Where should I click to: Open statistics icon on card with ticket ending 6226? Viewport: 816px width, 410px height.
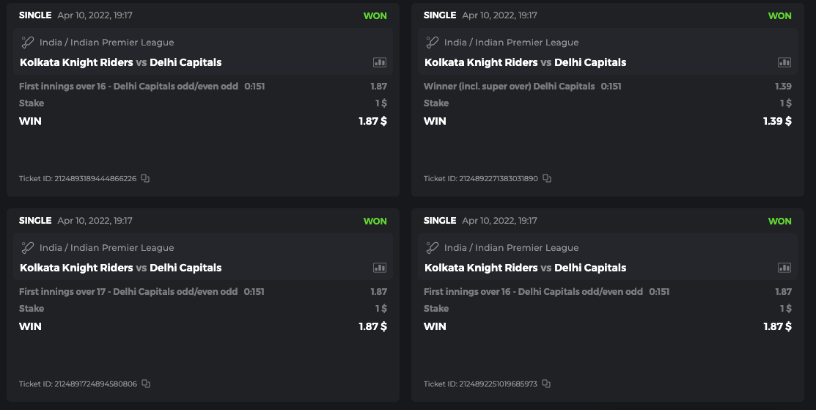[380, 62]
